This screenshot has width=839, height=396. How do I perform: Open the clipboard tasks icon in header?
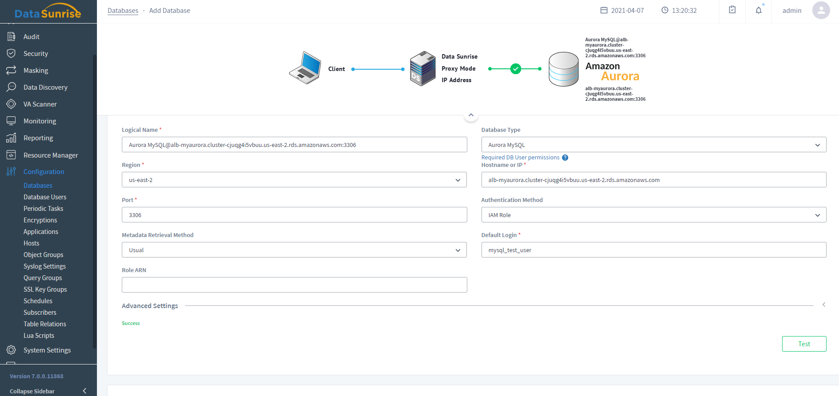(732, 10)
